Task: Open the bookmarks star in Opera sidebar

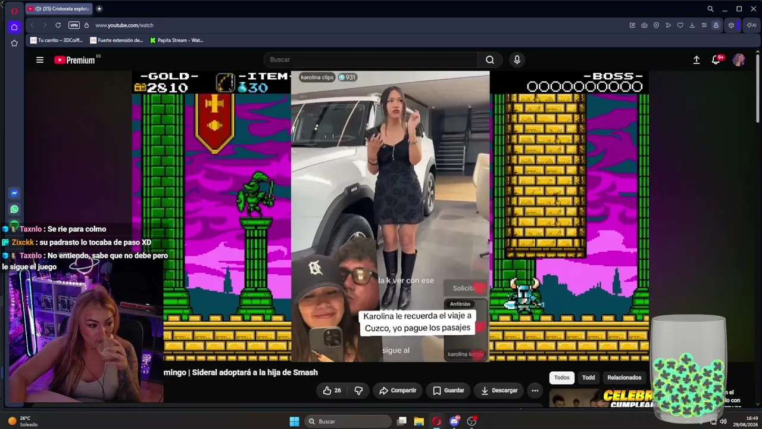Action: click(x=14, y=43)
